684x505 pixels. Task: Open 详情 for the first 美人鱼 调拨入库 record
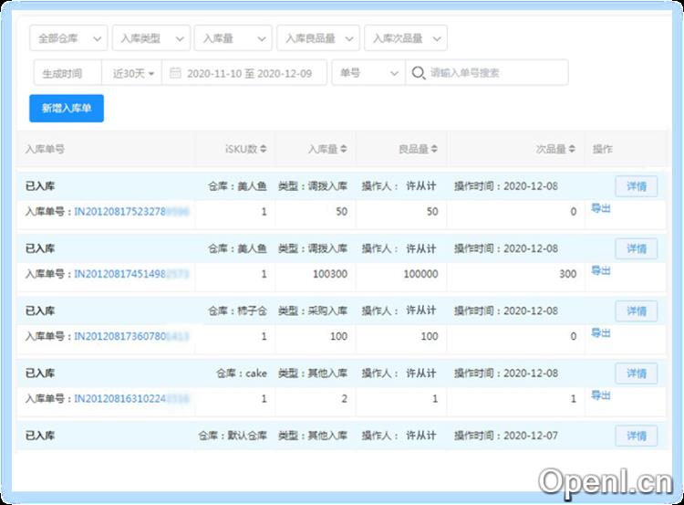pos(636,186)
